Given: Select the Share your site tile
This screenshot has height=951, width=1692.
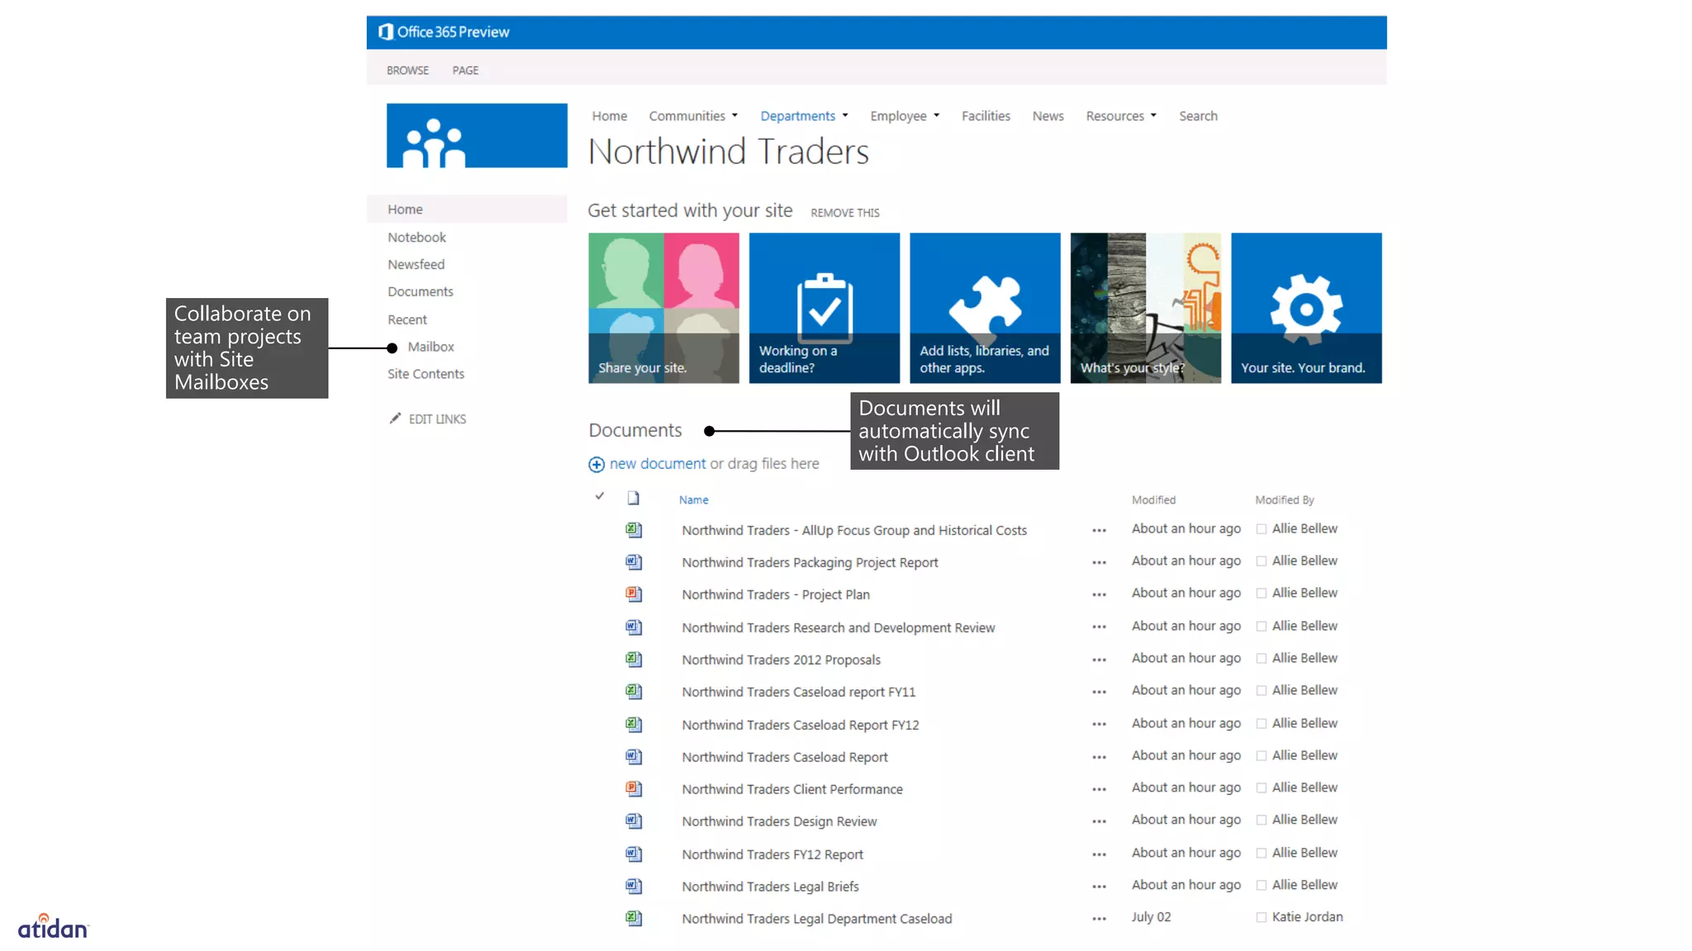Looking at the screenshot, I should 663,308.
